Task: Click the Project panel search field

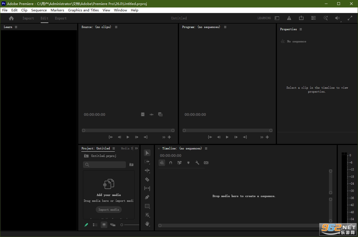Action: (x=105, y=165)
